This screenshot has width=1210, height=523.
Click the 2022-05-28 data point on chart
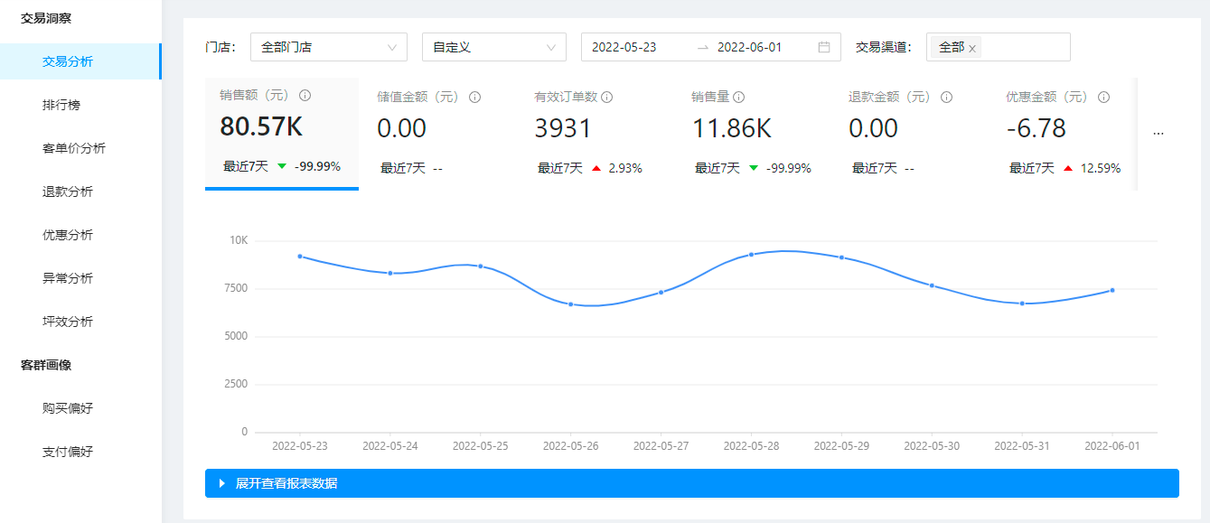751,255
